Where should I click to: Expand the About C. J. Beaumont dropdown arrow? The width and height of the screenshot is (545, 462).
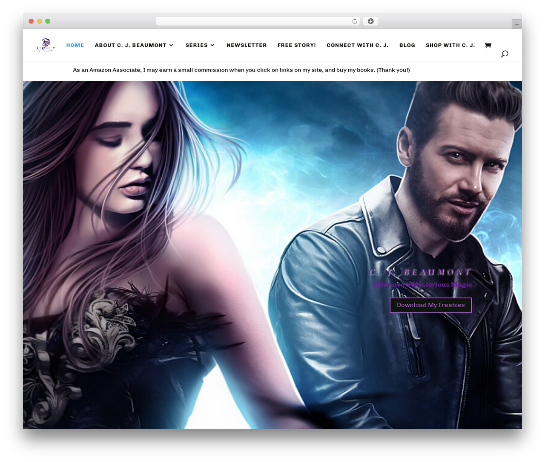pyautogui.click(x=171, y=45)
